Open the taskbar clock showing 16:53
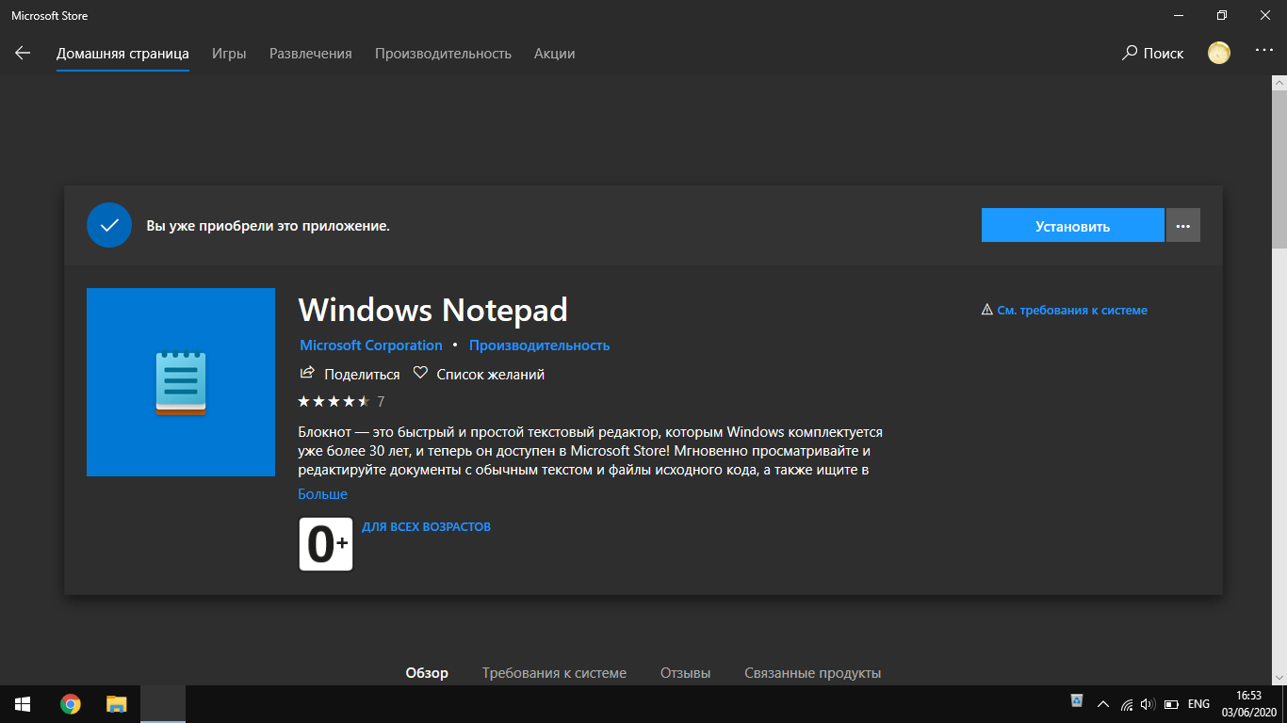Image resolution: width=1287 pixels, height=723 pixels. pos(1247,703)
